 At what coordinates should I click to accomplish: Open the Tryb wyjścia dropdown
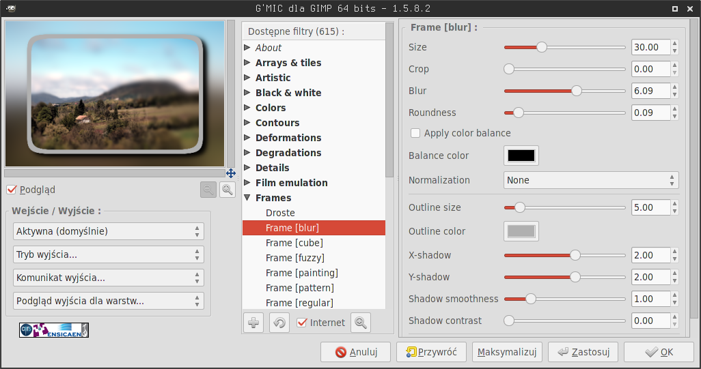[109, 254]
